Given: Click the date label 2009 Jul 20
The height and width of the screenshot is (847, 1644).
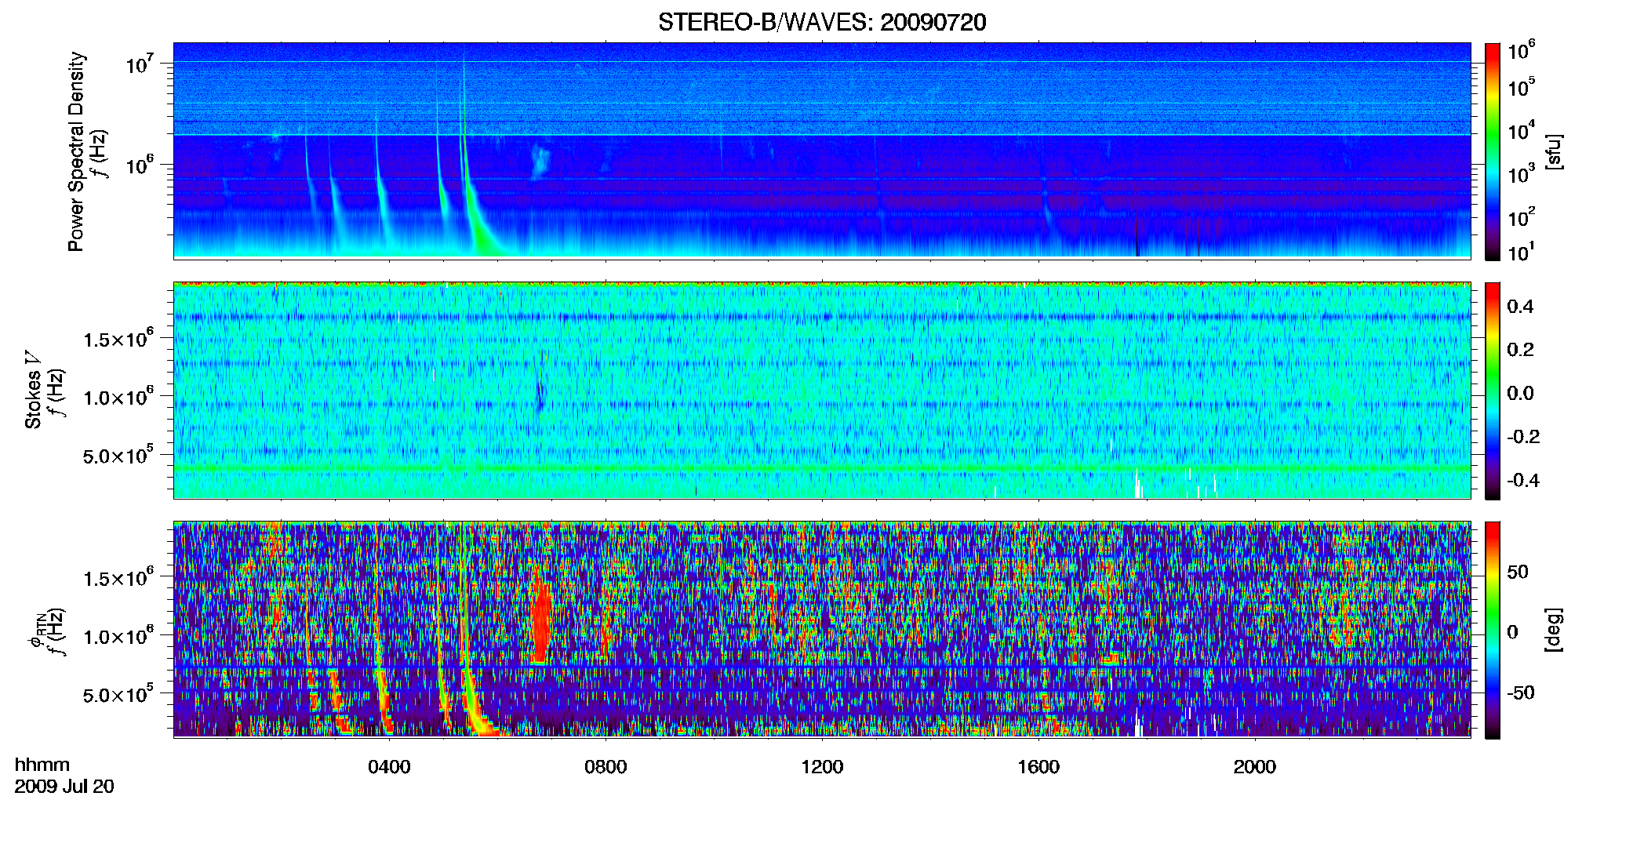Looking at the screenshot, I should point(64,787).
